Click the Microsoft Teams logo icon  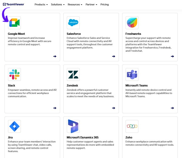click(x=132, y=74)
